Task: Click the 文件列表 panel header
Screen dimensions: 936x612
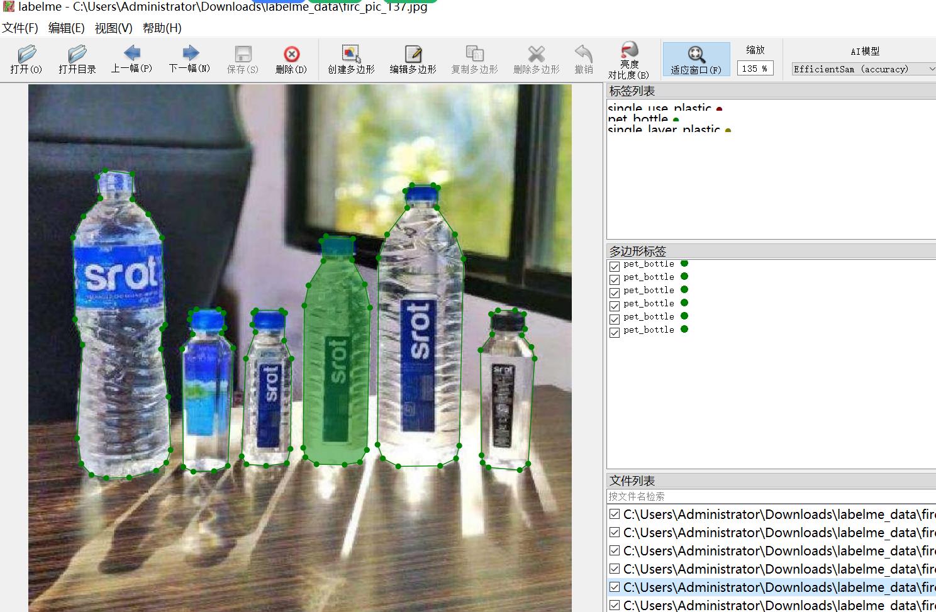Action: click(x=771, y=481)
